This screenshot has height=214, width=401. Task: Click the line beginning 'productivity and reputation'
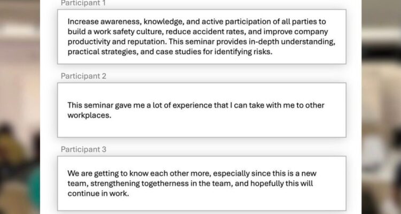pyautogui.click(x=197, y=42)
